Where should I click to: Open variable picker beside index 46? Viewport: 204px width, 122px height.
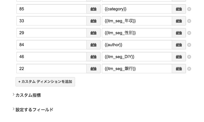point(93,57)
